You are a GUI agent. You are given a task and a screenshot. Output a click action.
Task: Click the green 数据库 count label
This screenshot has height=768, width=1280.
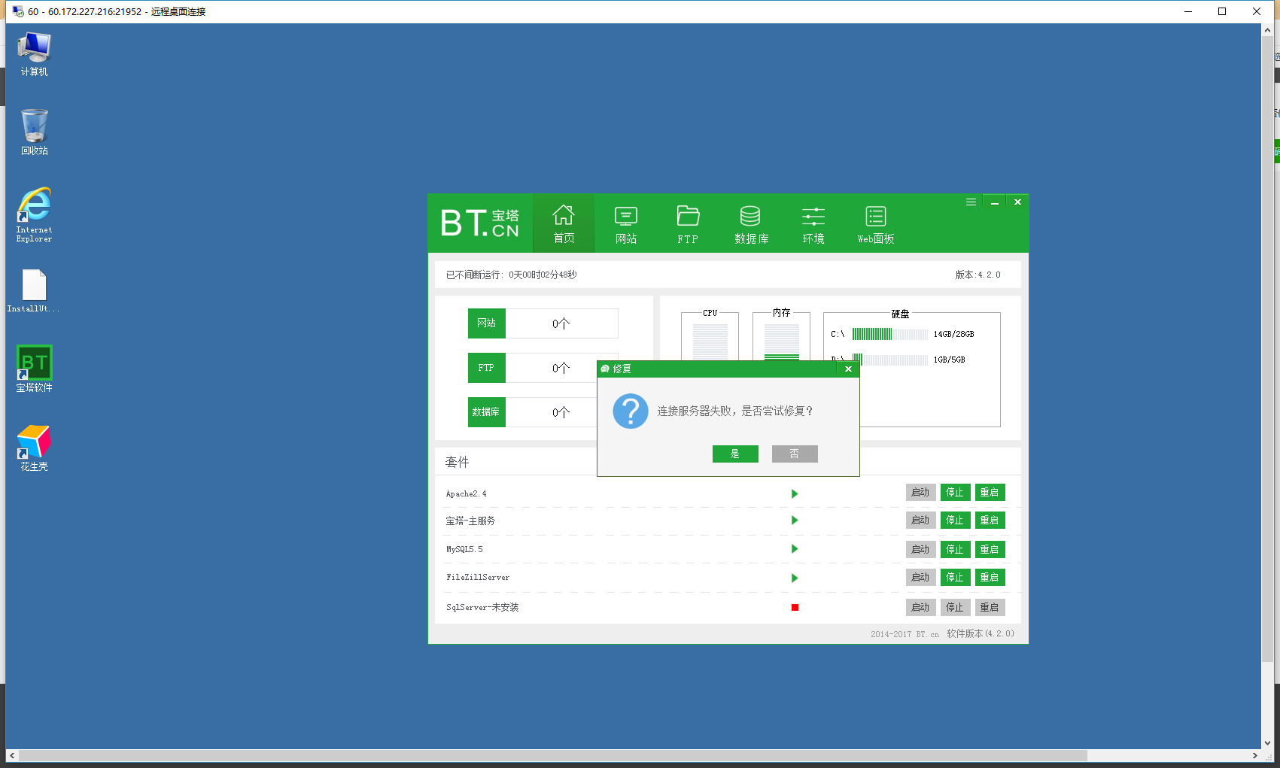[x=486, y=411]
